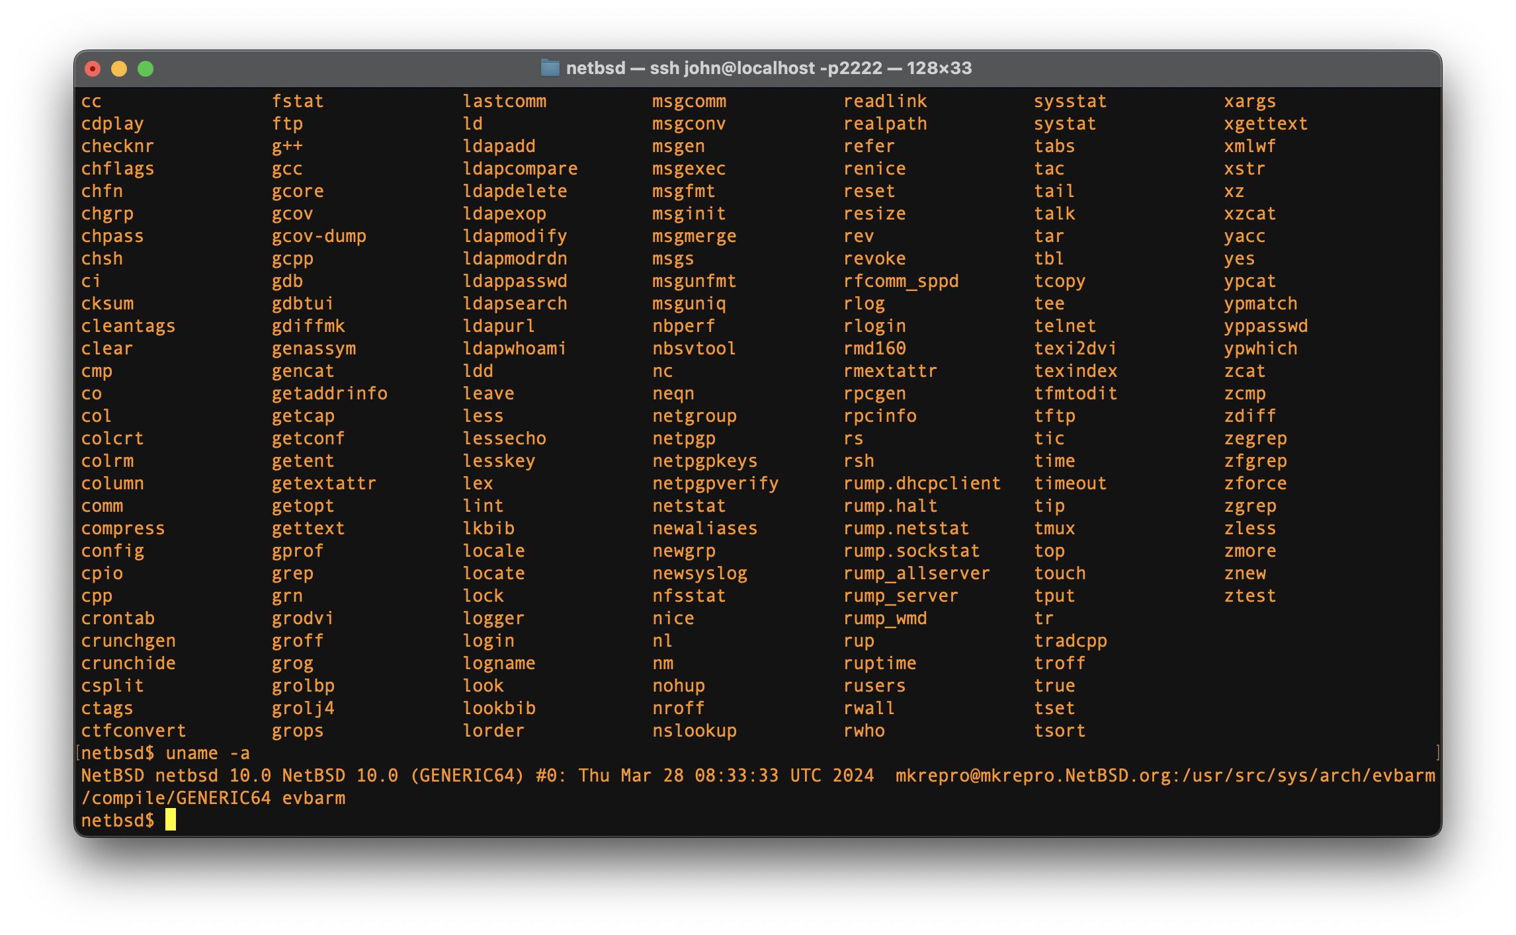The image size is (1516, 935).
Task: Click the 'zfgrep' entry
Action: pos(1255,461)
